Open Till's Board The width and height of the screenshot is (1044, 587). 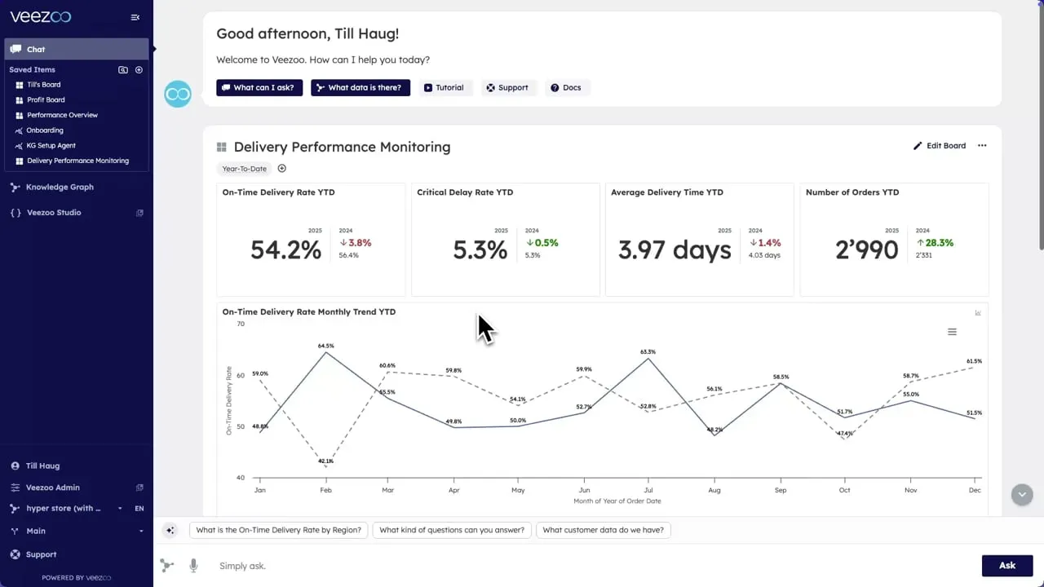coord(44,85)
